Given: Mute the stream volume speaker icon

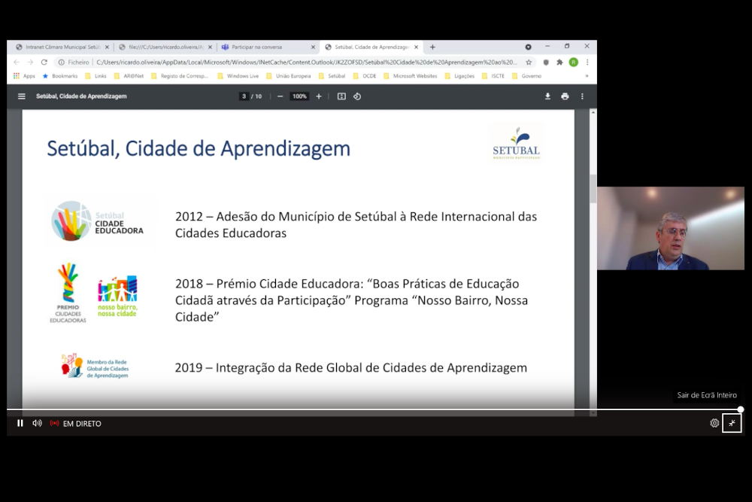Looking at the screenshot, I should pos(37,423).
